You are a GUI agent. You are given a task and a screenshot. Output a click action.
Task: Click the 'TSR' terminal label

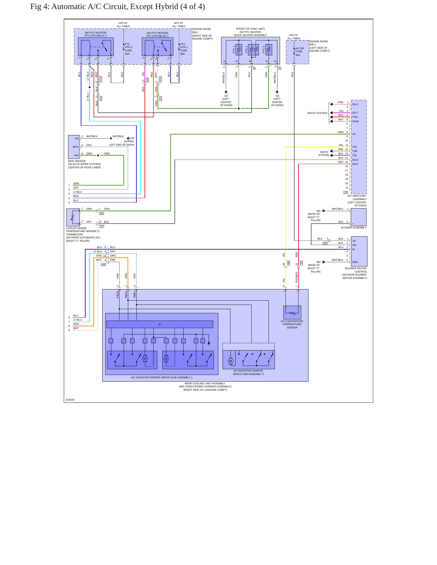coord(354,151)
